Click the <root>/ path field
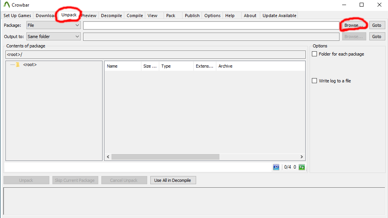The height and width of the screenshot is (218, 388). coord(155,54)
